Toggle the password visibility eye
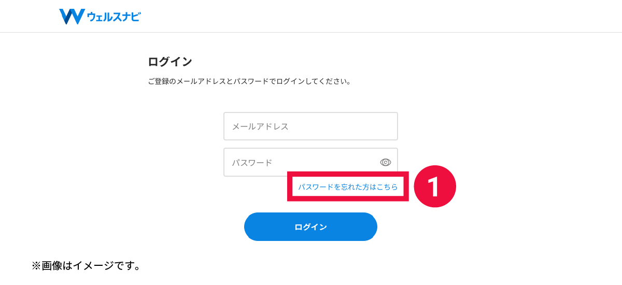Image resolution: width=622 pixels, height=285 pixels. click(386, 162)
